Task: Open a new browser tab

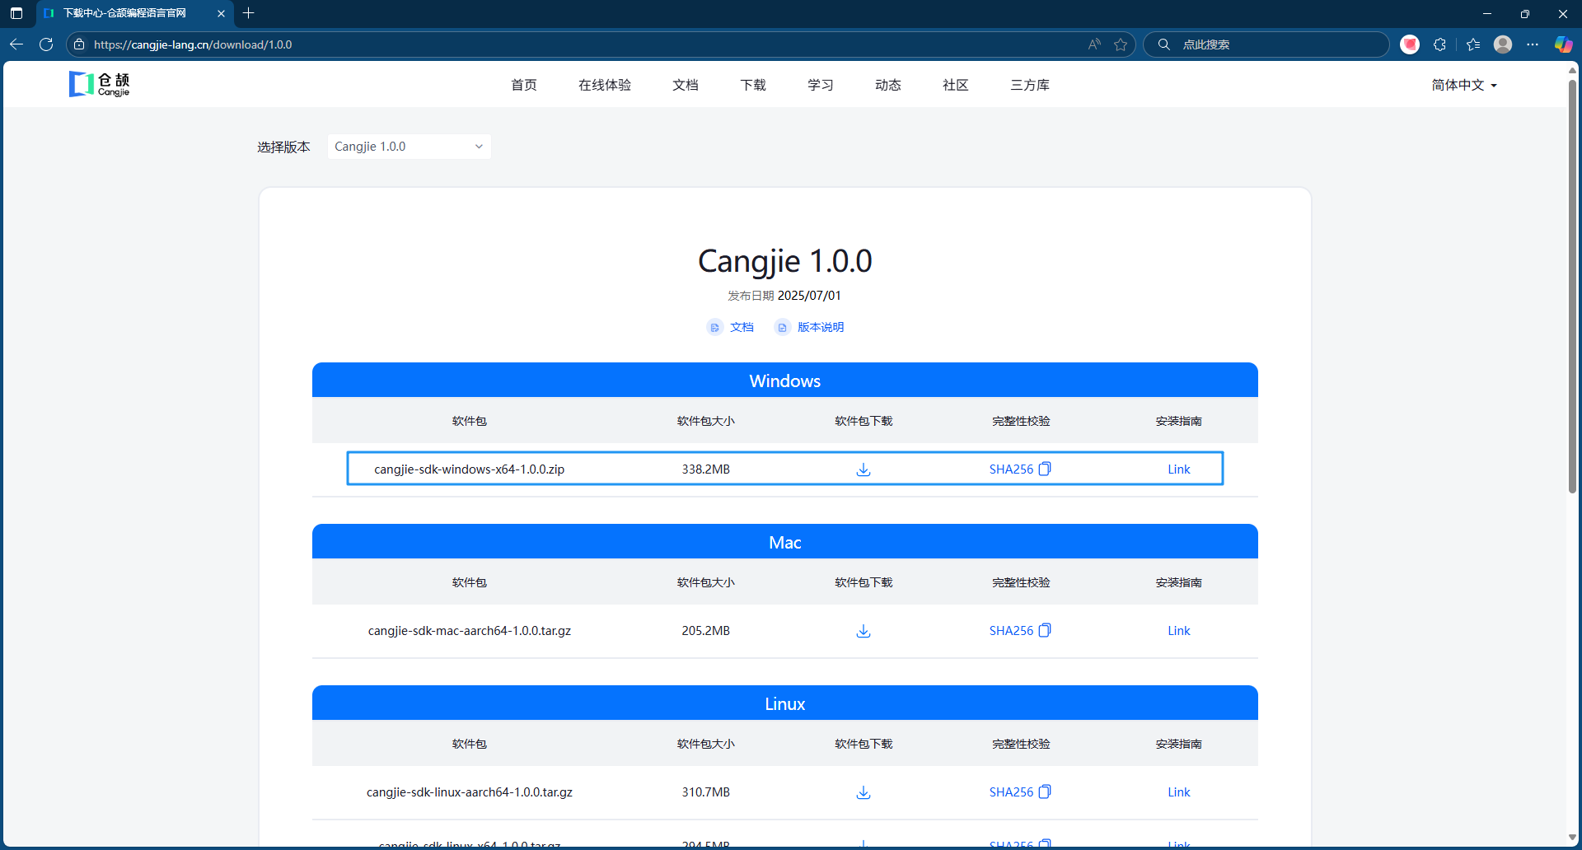Action: (249, 13)
